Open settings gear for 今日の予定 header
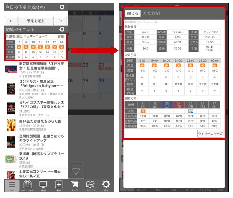Screen dimensions: 233x198 pos(62,7)
